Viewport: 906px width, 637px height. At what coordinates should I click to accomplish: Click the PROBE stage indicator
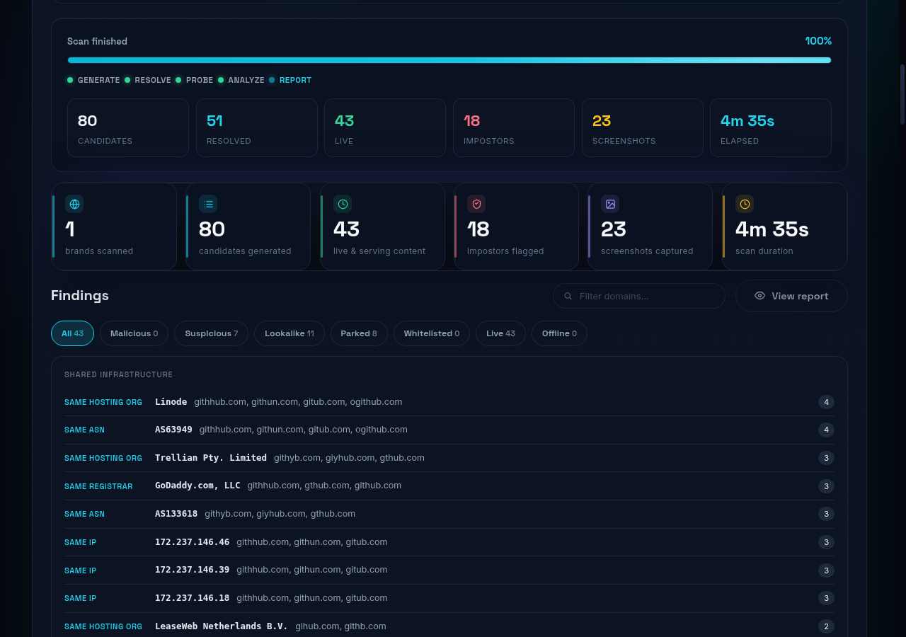tap(194, 80)
